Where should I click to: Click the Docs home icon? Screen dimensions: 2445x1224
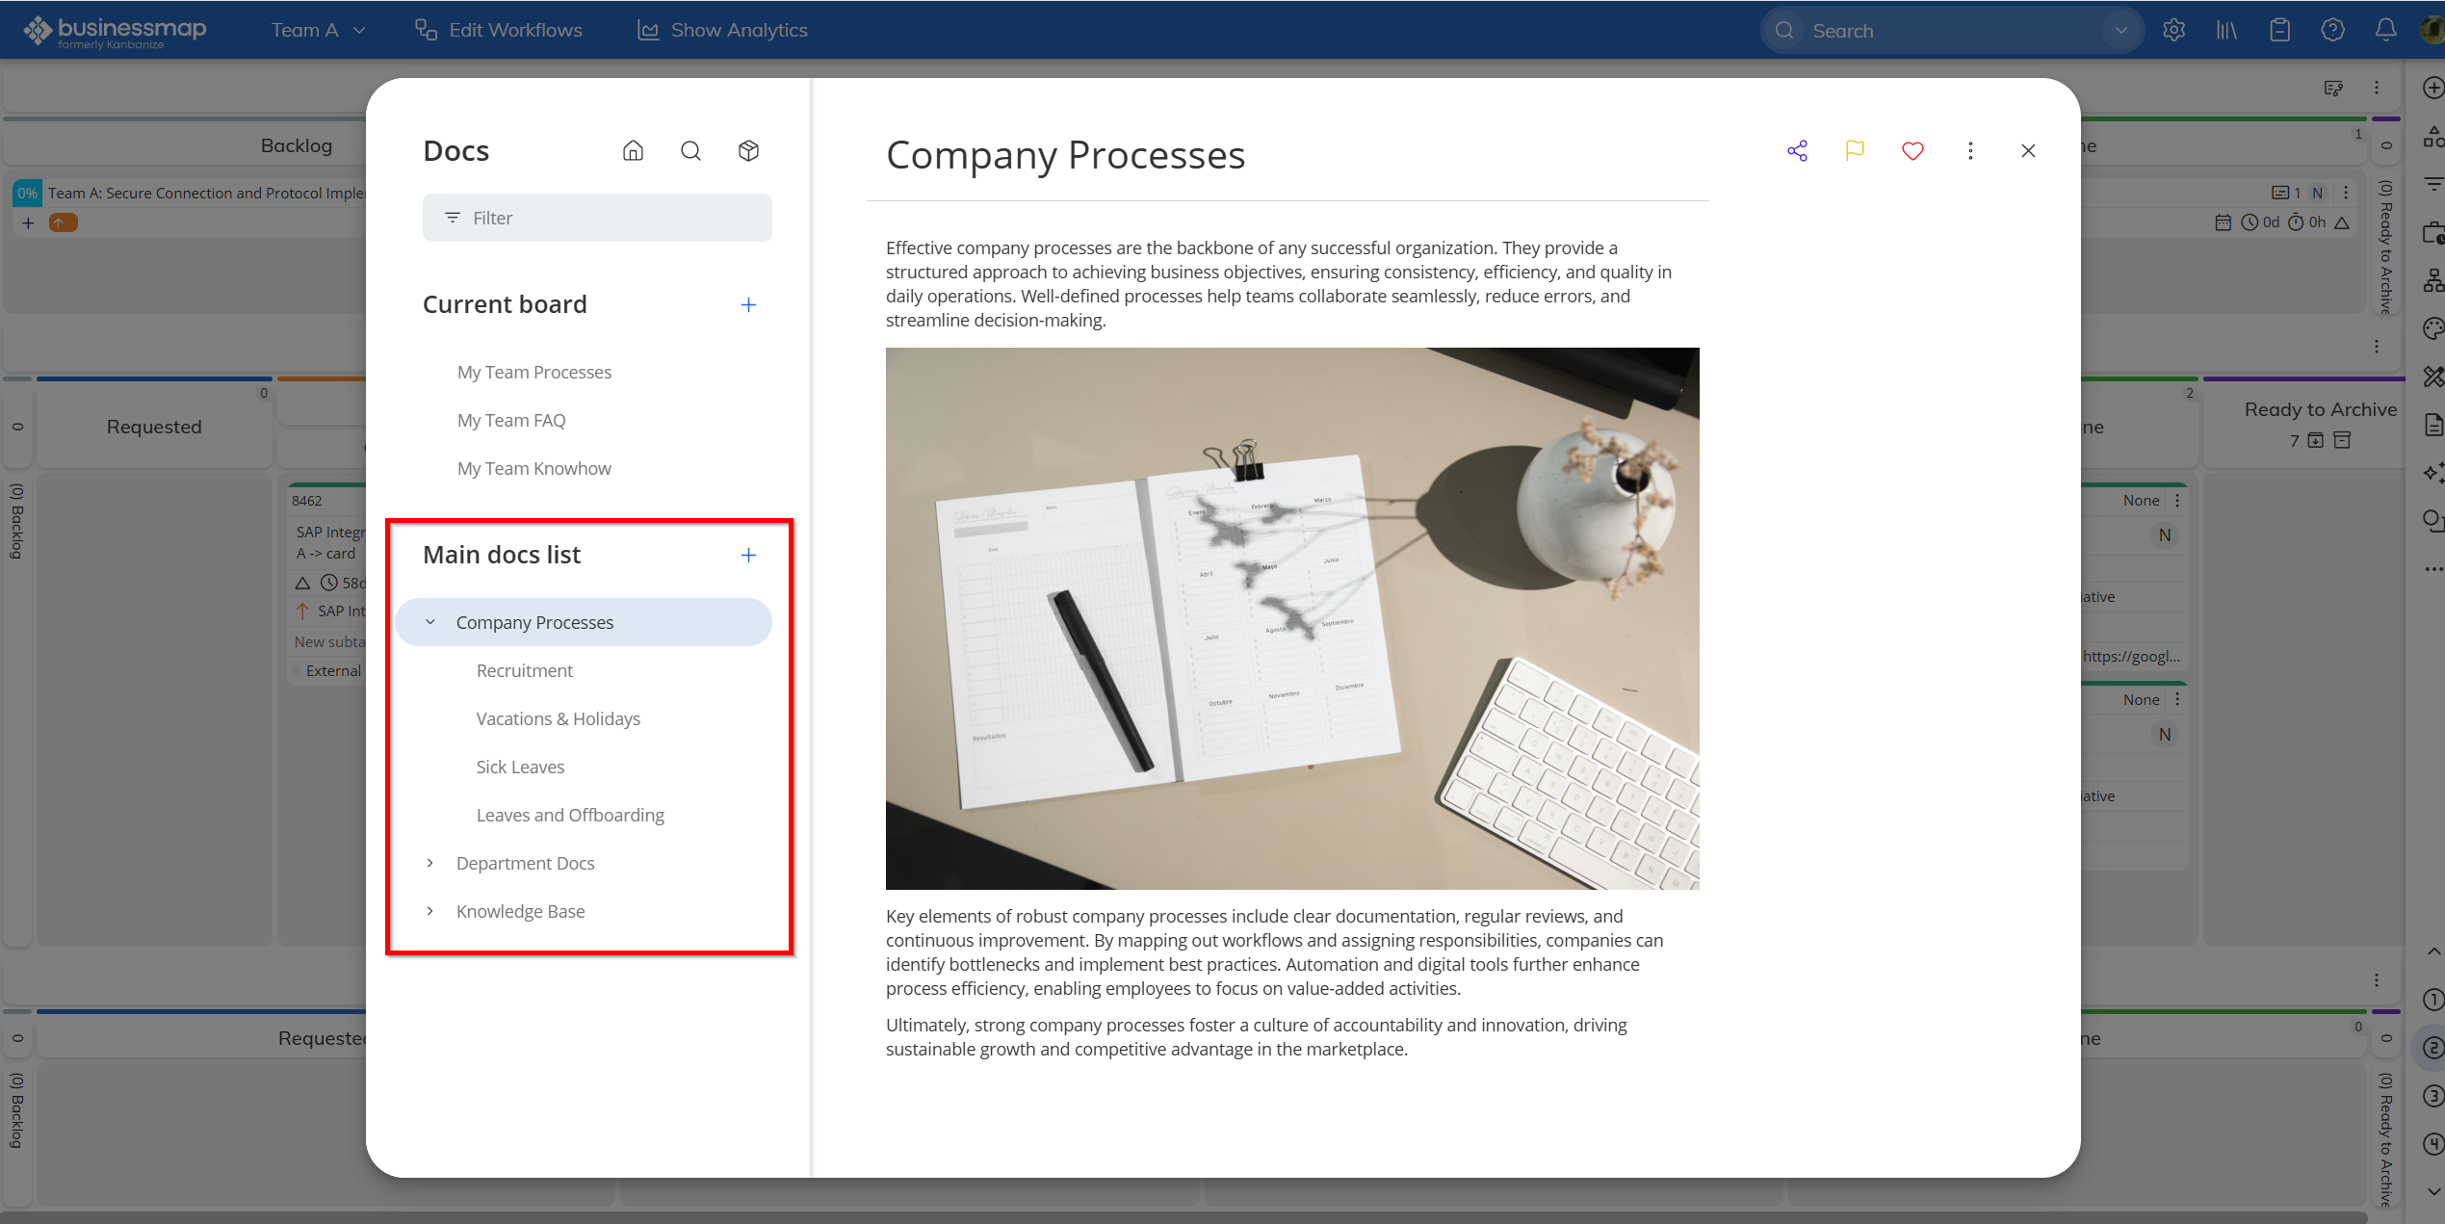point(633,150)
